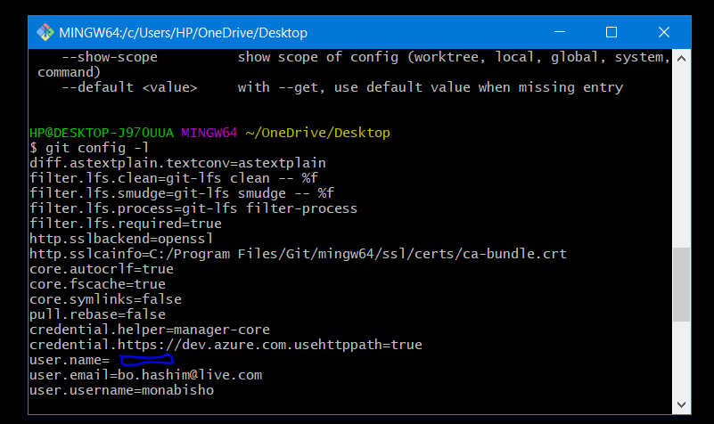This screenshot has width=714, height=424.
Task: Click the --show-scope option text
Action: coord(110,57)
